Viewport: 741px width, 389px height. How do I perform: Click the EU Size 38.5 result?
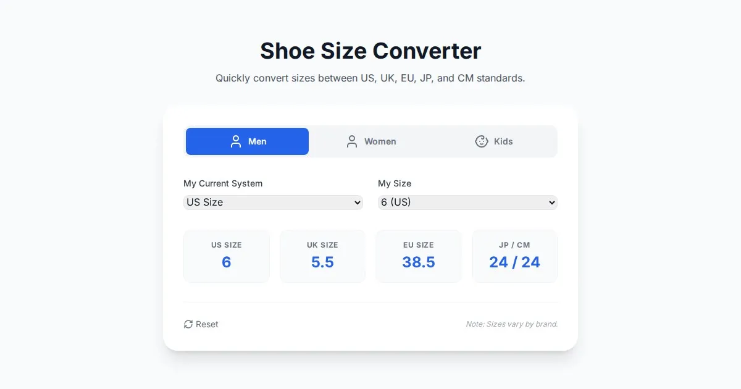pos(419,262)
